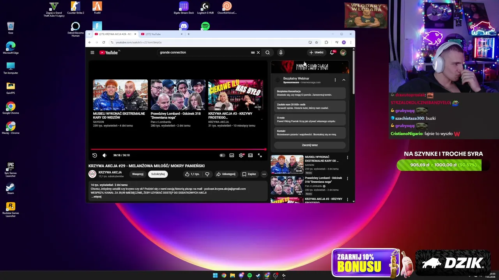Screen dimensions: 499x280
Task: Open the sidebar MUSIELI WYKONAĆ video thumbnail
Action: click(287, 164)
